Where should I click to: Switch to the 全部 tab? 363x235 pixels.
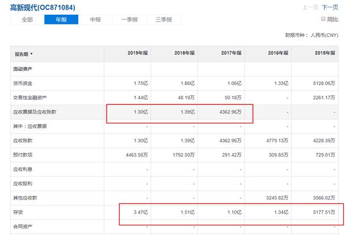coord(27,20)
